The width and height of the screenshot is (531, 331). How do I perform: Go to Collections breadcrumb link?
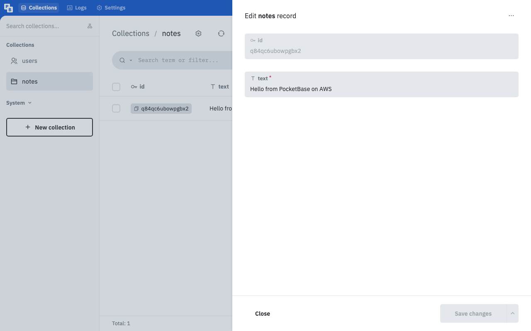tap(131, 34)
